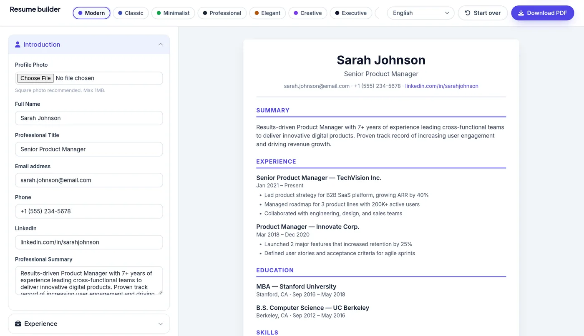Click the download icon in Download PDF

coord(521,13)
